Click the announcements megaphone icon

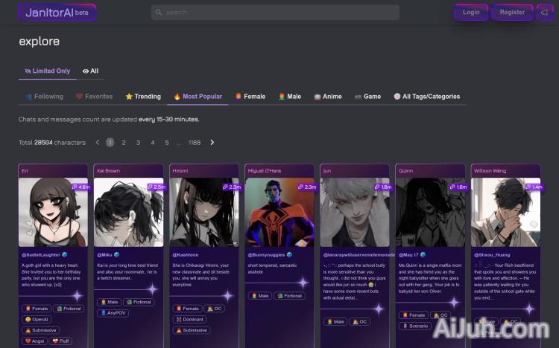tap(545, 13)
